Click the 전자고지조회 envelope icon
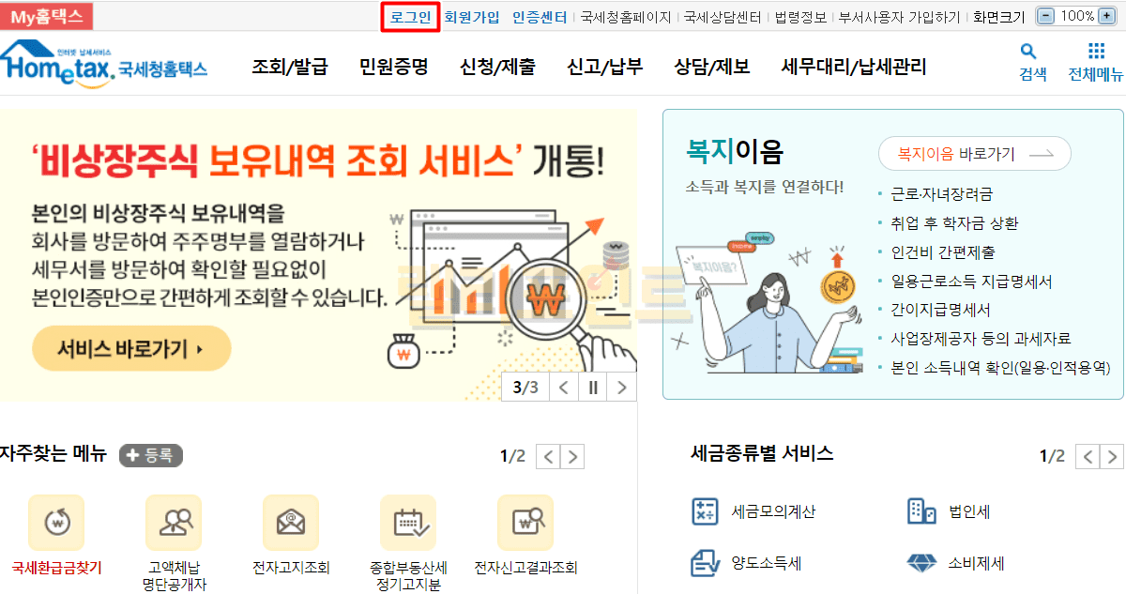Image resolution: width=1126 pixels, height=594 pixels. pyautogui.click(x=291, y=523)
